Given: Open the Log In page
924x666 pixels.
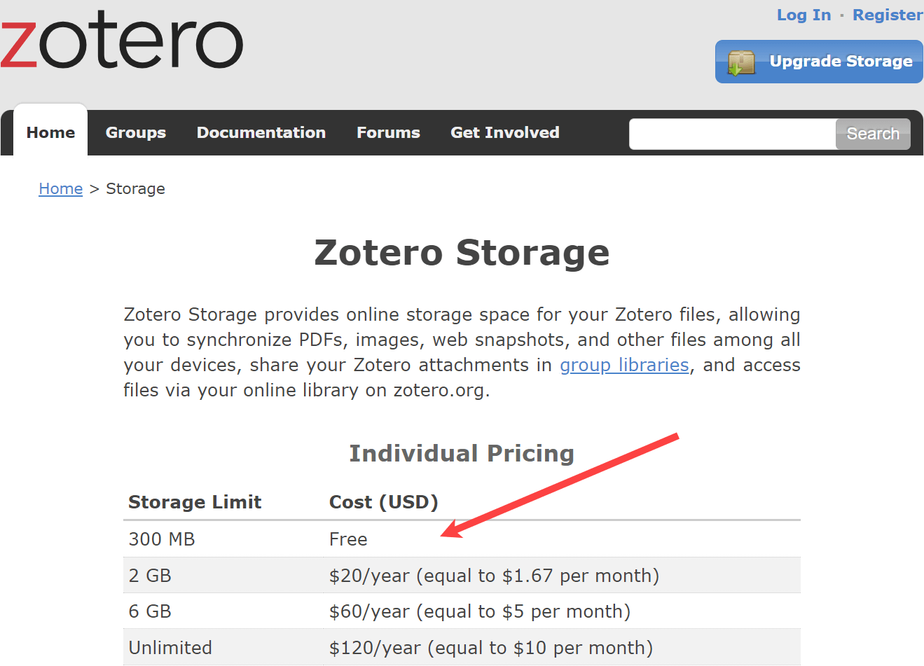Looking at the screenshot, I should click(x=804, y=15).
